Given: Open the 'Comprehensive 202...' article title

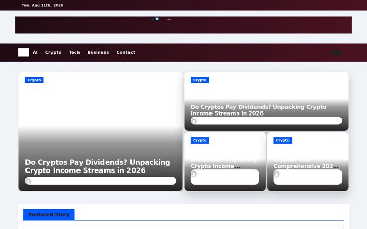Looking at the screenshot, I should coord(306,163).
